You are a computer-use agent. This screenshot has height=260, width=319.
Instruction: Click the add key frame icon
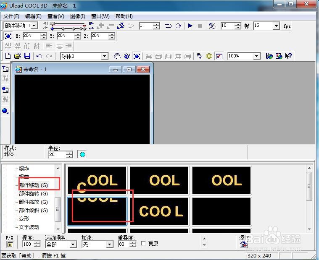[x=100, y=26]
